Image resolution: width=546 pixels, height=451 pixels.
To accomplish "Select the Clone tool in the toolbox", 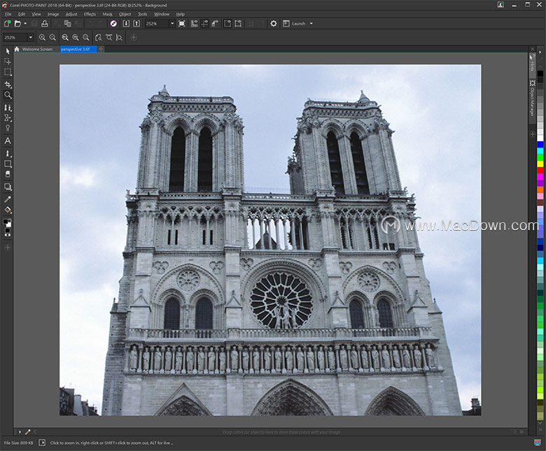I will 8,108.
